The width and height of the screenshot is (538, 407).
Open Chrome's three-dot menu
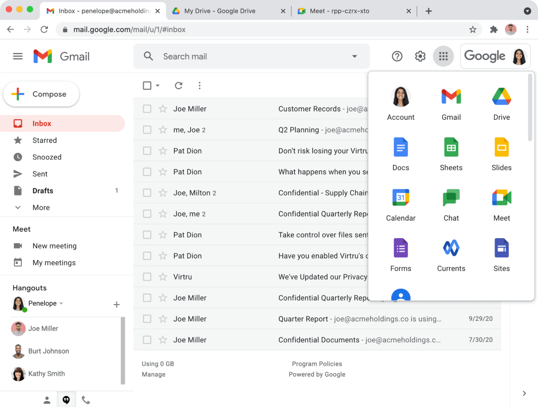[x=528, y=30]
